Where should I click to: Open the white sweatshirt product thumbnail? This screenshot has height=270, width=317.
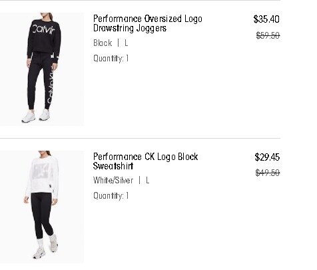[x=42, y=207]
